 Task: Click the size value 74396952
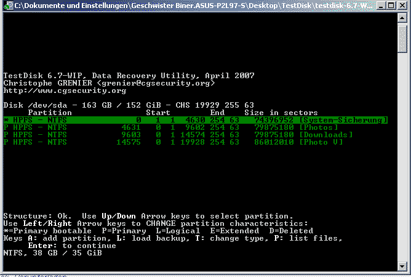(x=274, y=120)
